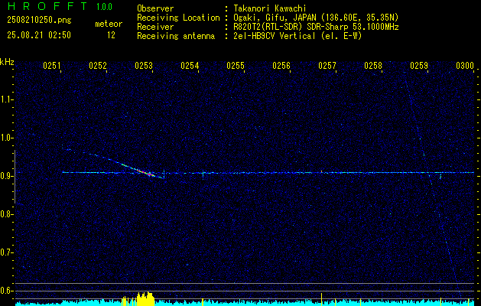Click the 0254 time axis label
Viewport: 481px width, 306px height.
(x=190, y=66)
